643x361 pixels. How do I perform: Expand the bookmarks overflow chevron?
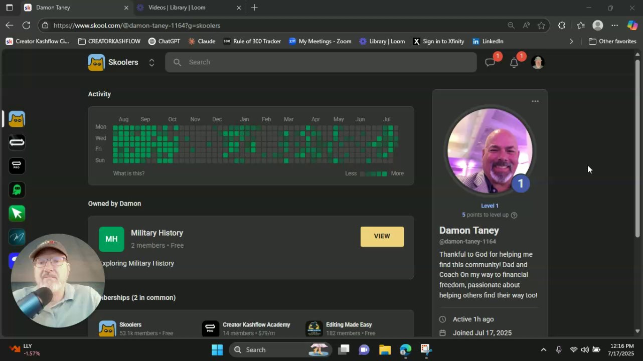pyautogui.click(x=571, y=41)
